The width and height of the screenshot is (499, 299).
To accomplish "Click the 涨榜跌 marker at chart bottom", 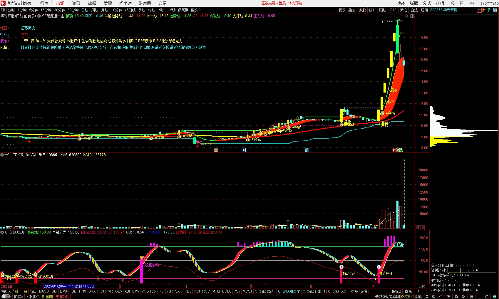I will coord(397,150).
